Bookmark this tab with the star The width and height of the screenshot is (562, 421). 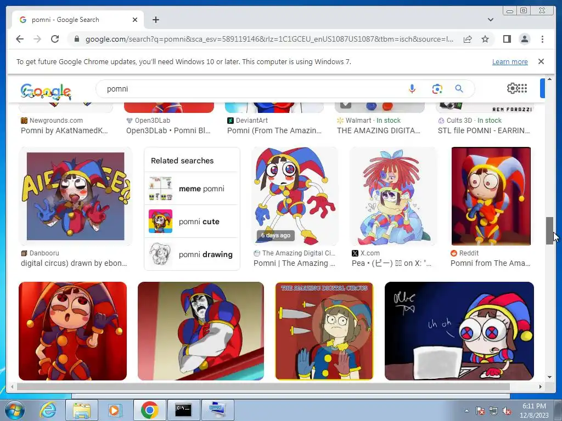(x=485, y=39)
